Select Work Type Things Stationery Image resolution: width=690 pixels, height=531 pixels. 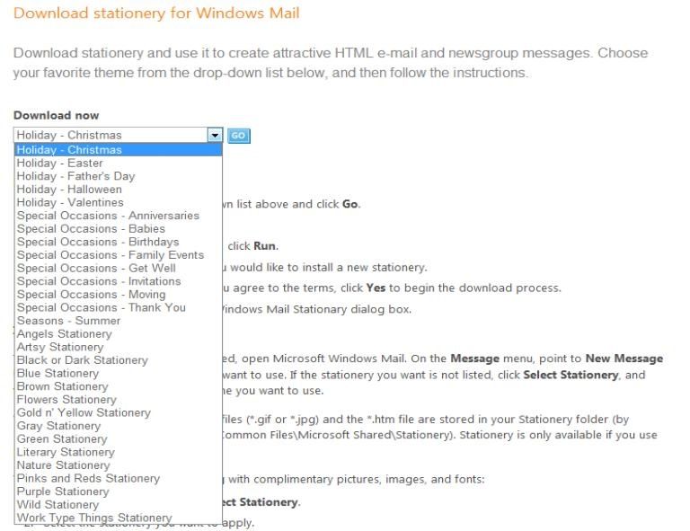(94, 518)
